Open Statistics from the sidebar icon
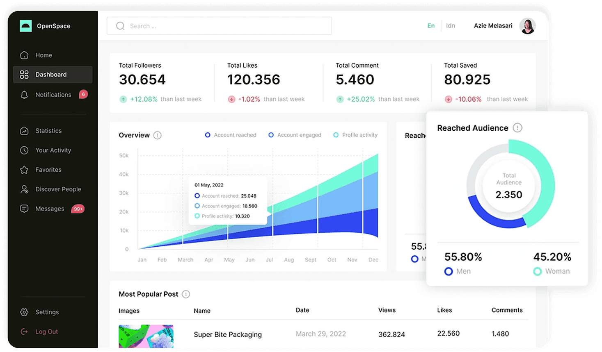 25,130
